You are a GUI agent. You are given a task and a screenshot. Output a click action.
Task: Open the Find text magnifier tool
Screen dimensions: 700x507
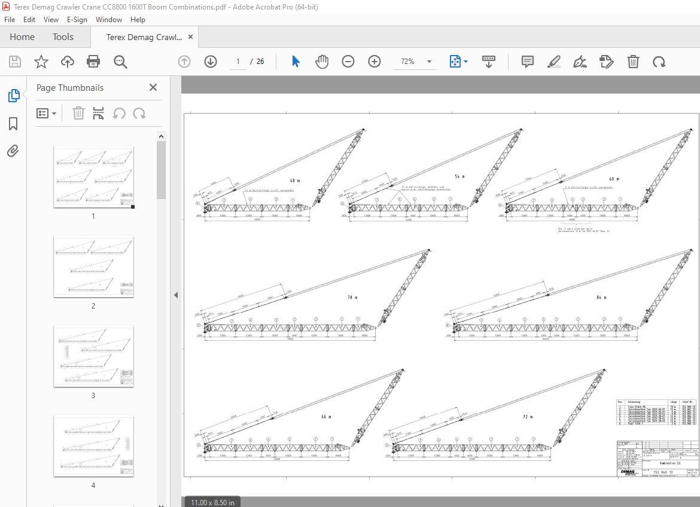[120, 62]
